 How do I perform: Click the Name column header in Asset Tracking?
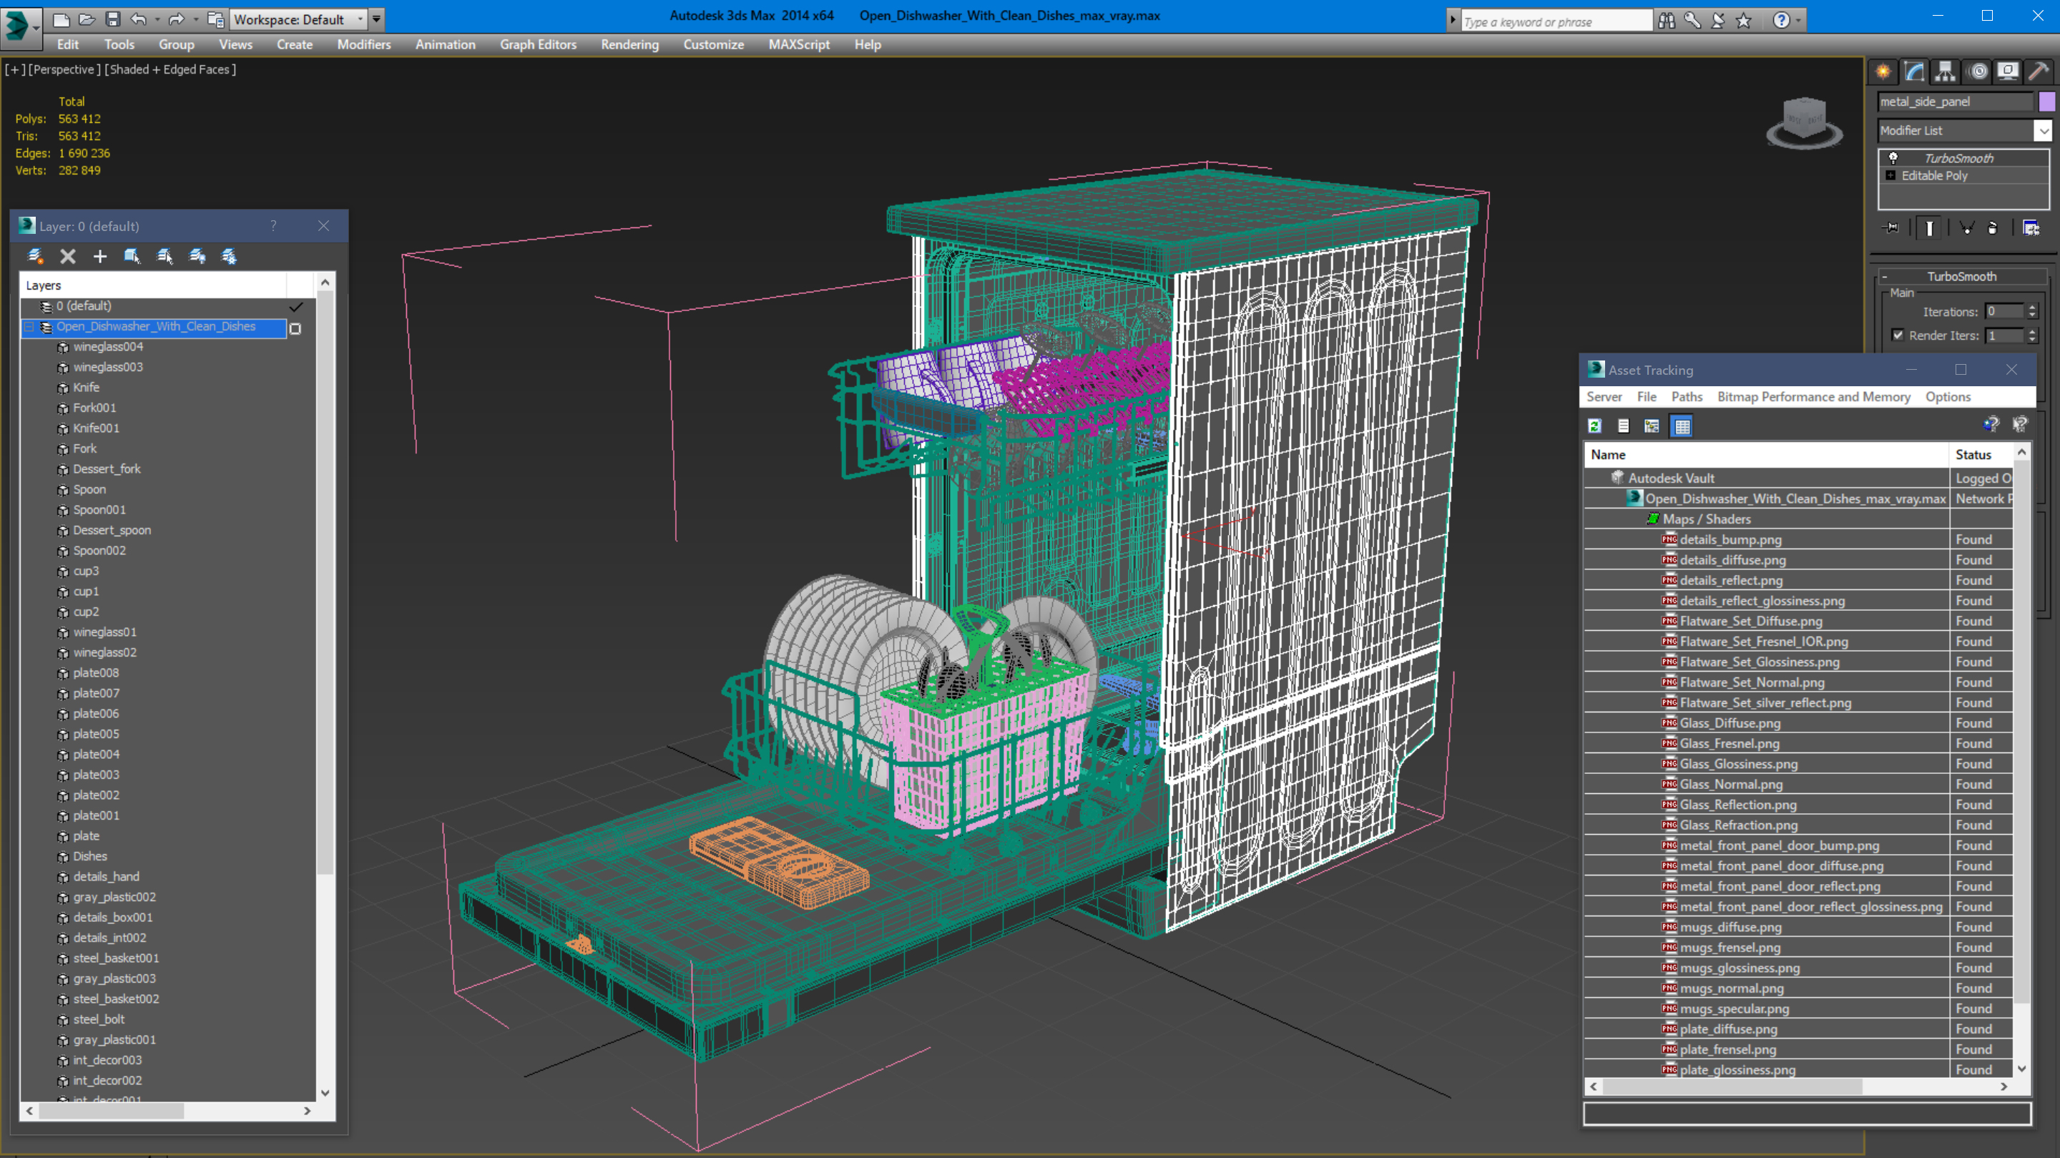pos(1767,455)
